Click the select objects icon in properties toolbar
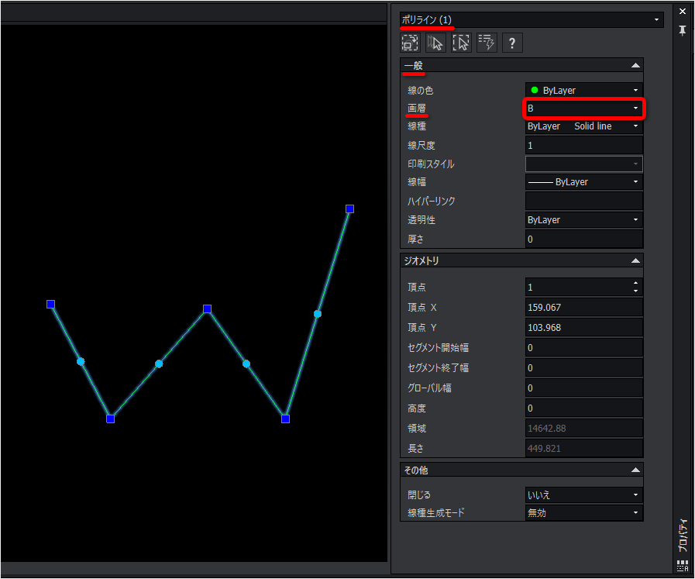Screen dimensions: 695x579 410,43
